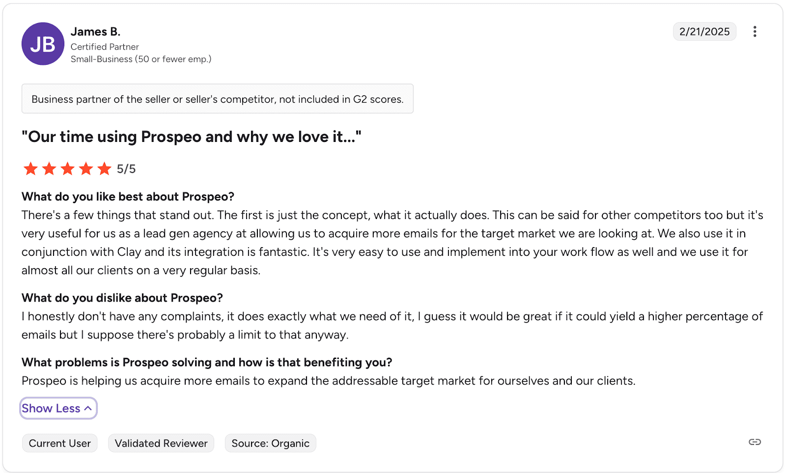Click the 5/5 rating score text
The height and width of the screenshot is (473, 786).
click(x=126, y=169)
